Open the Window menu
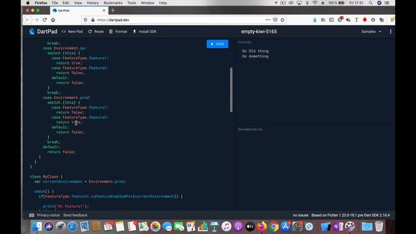 148,3
